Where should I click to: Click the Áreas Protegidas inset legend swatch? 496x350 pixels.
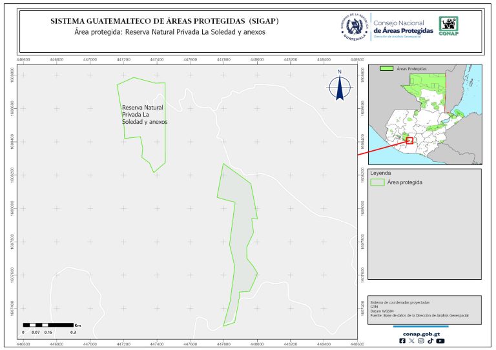click(x=387, y=67)
